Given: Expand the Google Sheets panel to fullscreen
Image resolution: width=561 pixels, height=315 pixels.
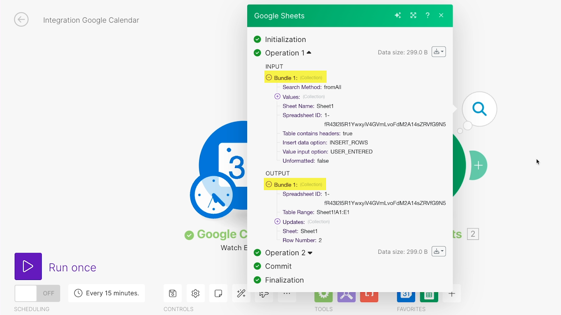Looking at the screenshot, I should (x=413, y=15).
